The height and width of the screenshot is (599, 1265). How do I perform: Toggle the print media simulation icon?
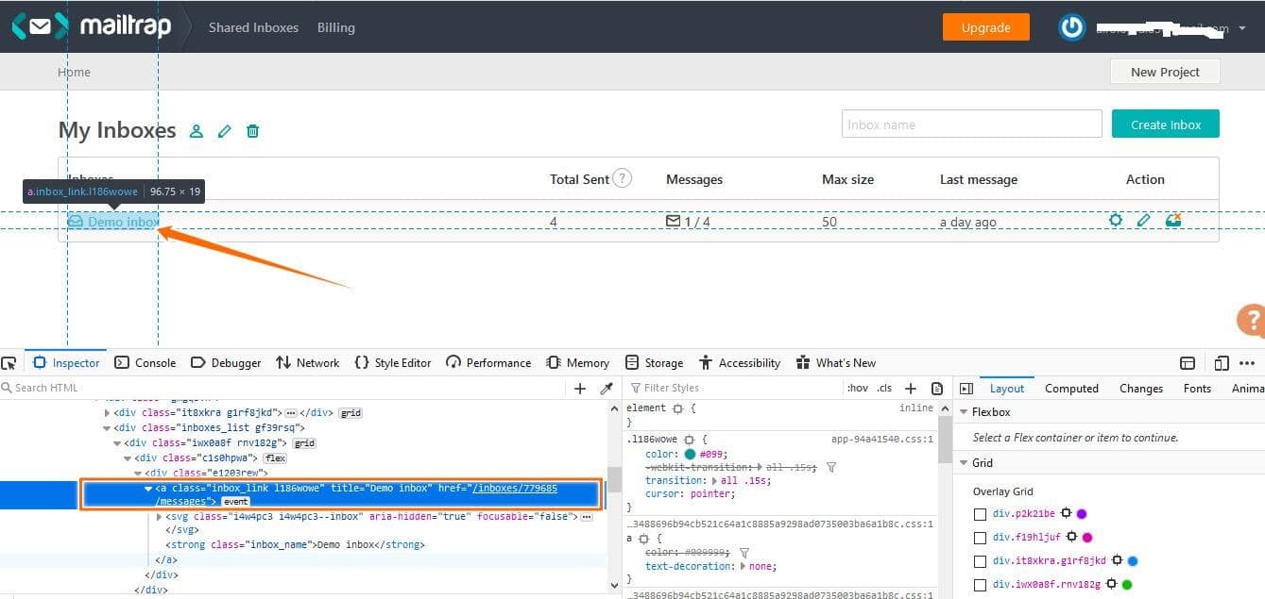[x=937, y=388]
